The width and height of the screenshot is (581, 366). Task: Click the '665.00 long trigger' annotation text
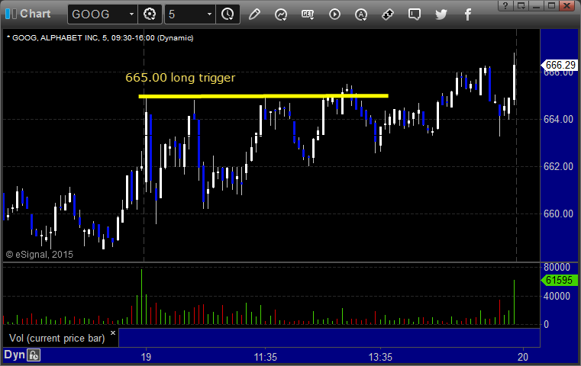[180, 78]
